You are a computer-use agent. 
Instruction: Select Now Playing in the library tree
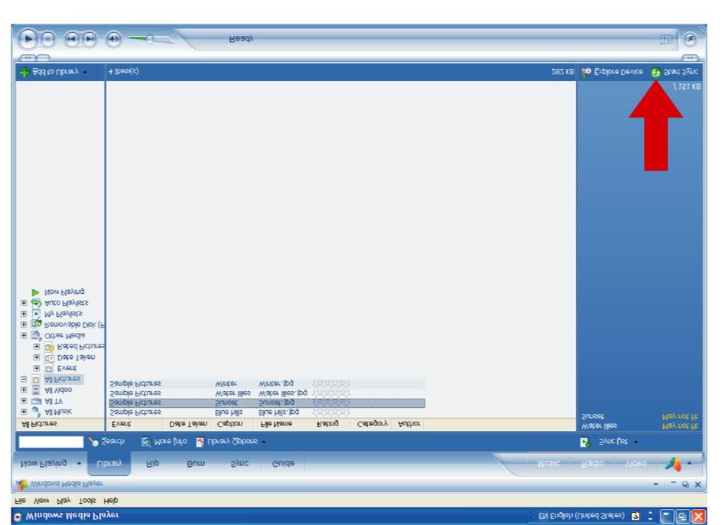click(64, 292)
